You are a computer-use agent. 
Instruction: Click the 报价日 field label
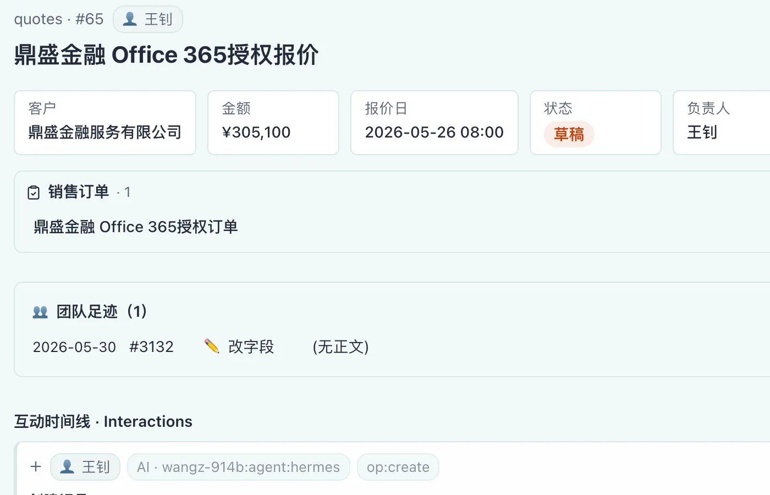point(386,108)
